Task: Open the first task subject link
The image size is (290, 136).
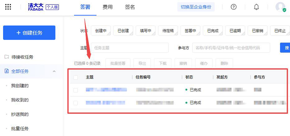Action: pos(106,90)
